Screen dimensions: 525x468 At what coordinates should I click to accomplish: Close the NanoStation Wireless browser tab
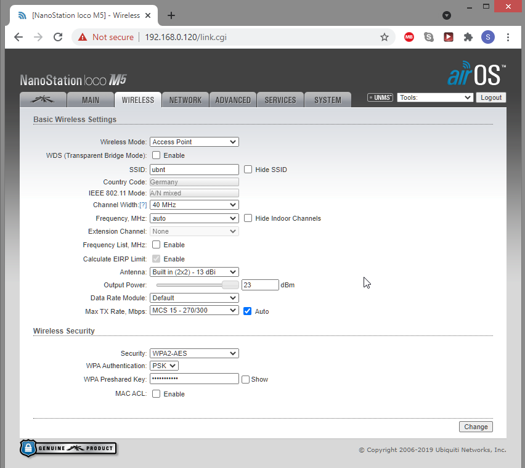148,15
